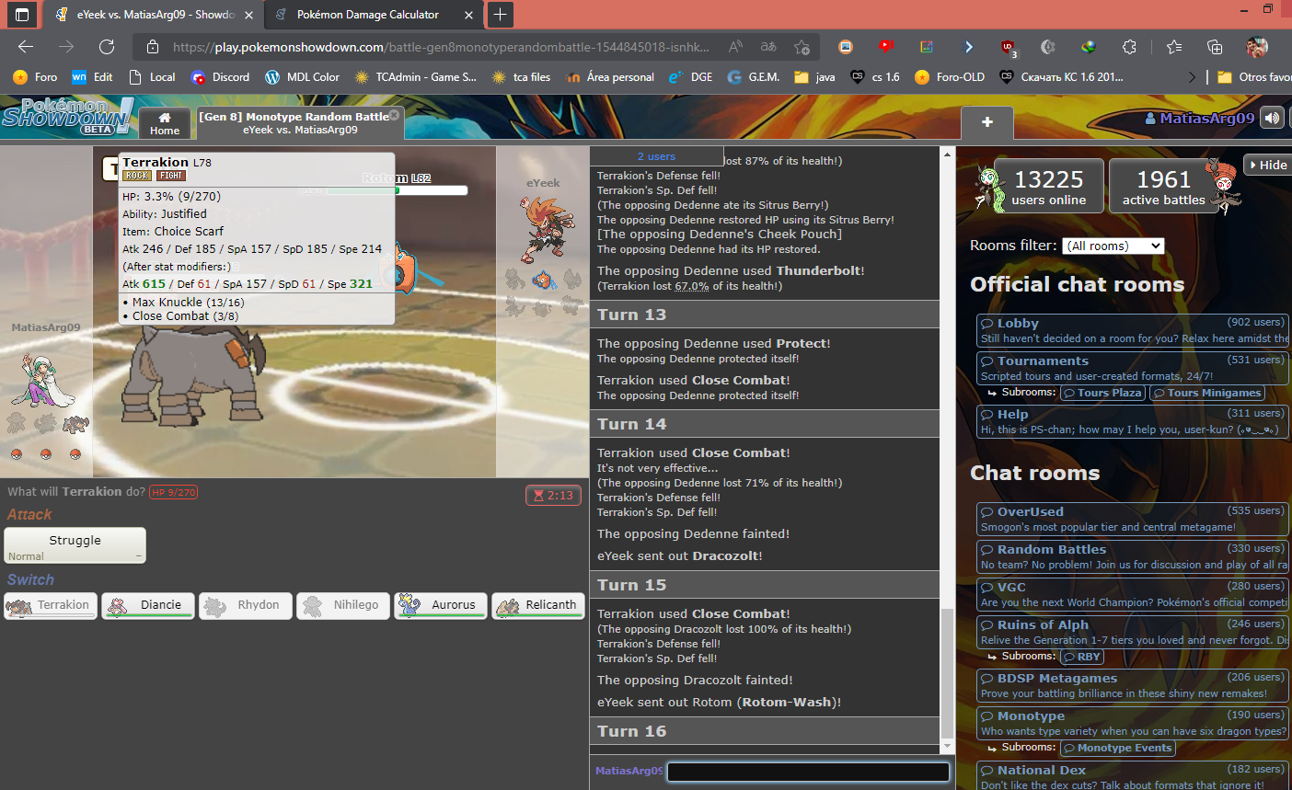Click the battle chat input field

coord(807,772)
